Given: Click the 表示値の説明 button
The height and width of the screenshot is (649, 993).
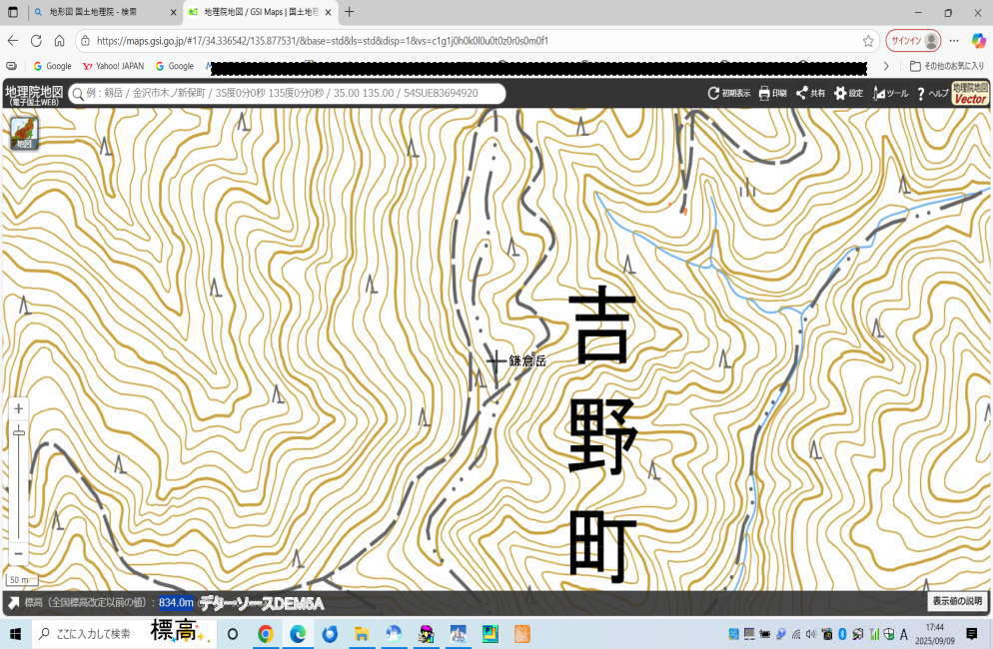Looking at the screenshot, I should pyautogui.click(x=957, y=602).
